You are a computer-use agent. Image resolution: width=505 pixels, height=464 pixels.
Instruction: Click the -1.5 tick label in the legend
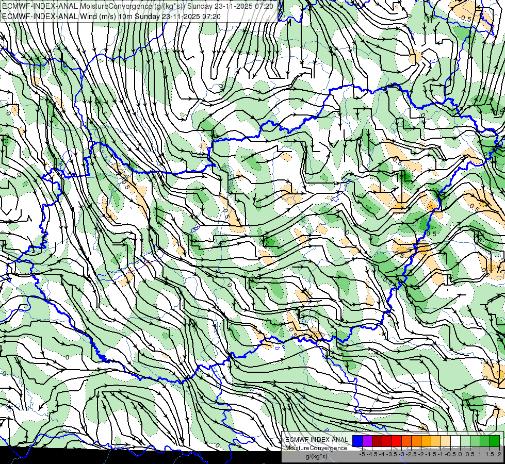pyautogui.click(x=431, y=454)
